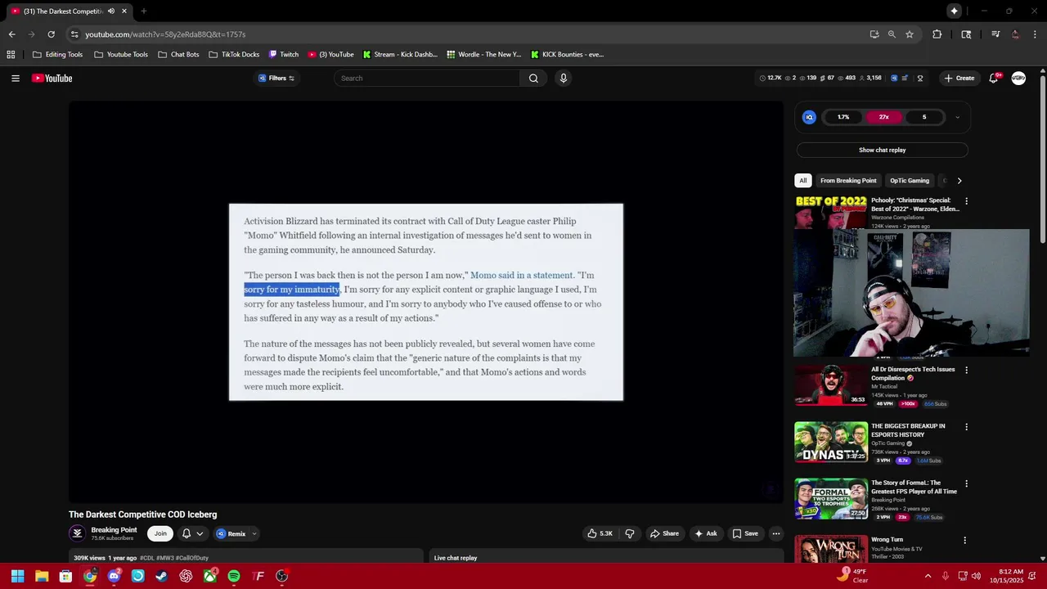Start voice search with microphone icon
The width and height of the screenshot is (1047, 589).
563,79
